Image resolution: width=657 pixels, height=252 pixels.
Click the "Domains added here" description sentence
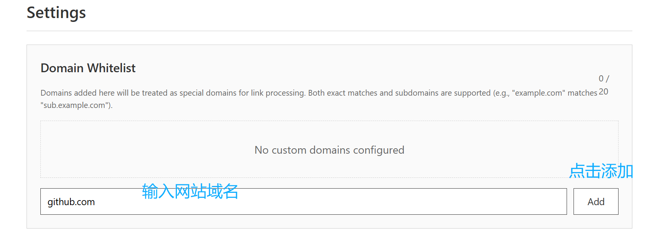point(173,93)
